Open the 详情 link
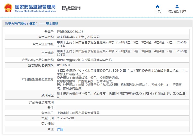Screen dimensions: 193x136 point(60,129)
